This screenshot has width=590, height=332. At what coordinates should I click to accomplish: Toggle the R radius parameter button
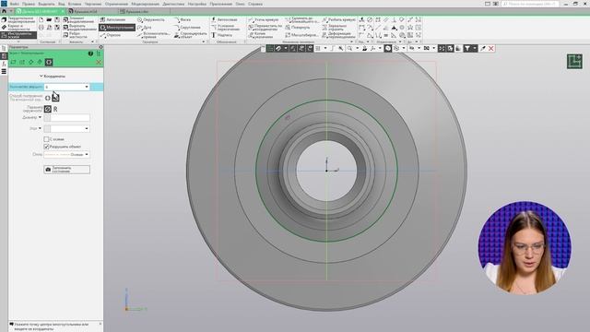tap(55, 109)
